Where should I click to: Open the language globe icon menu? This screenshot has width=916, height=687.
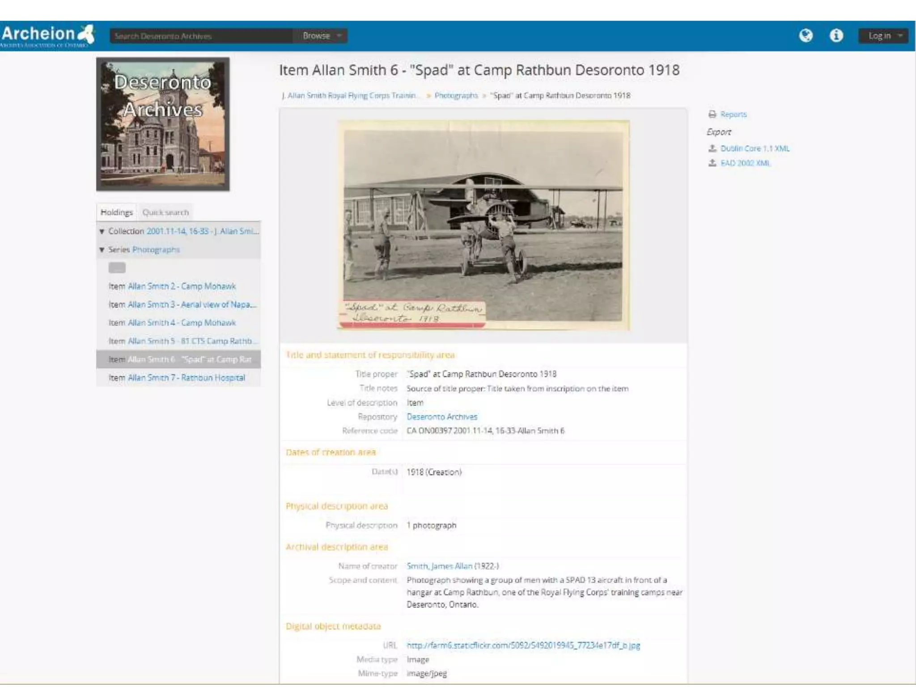click(806, 35)
